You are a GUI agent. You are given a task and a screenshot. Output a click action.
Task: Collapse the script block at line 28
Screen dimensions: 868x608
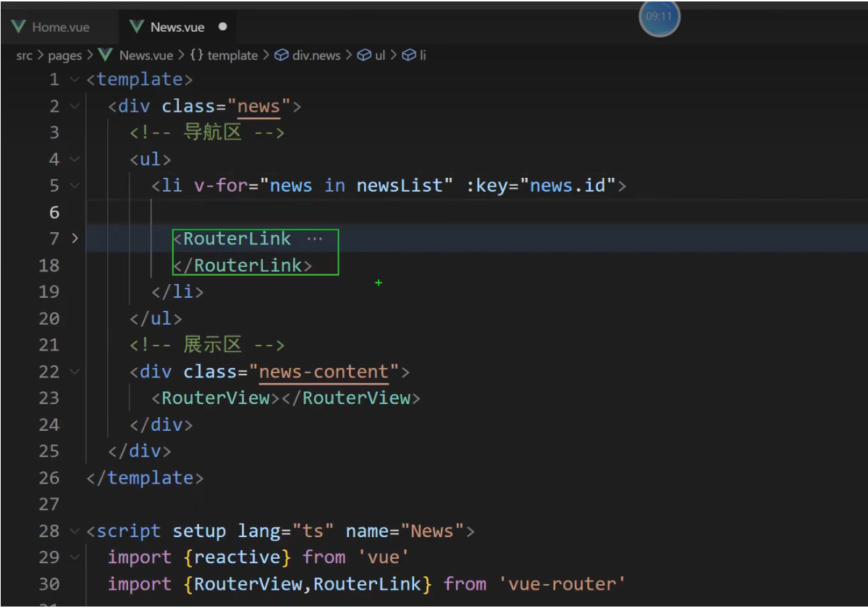[74, 531]
